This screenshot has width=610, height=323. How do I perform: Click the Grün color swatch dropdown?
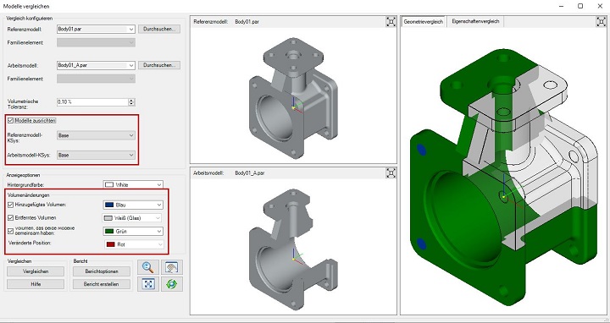click(133, 231)
